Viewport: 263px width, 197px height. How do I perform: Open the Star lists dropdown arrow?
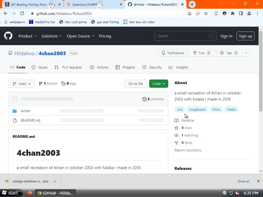click(x=246, y=53)
